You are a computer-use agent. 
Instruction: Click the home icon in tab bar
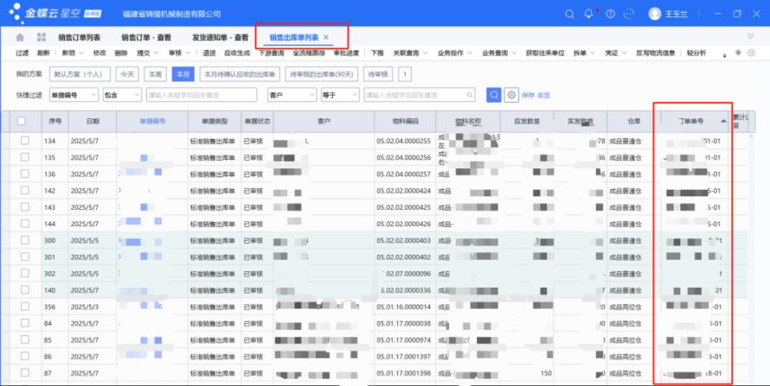pos(20,38)
